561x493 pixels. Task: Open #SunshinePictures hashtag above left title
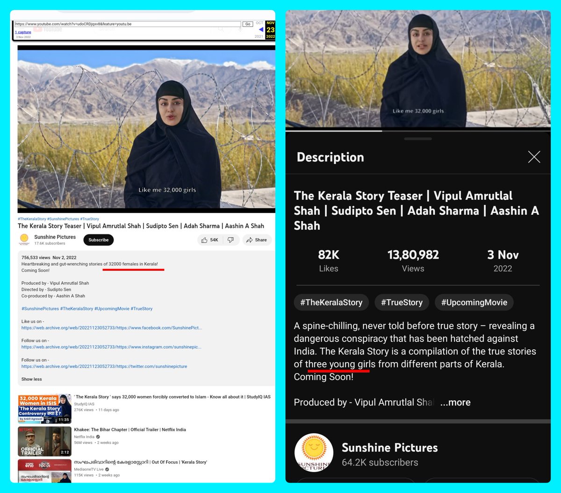click(x=63, y=219)
